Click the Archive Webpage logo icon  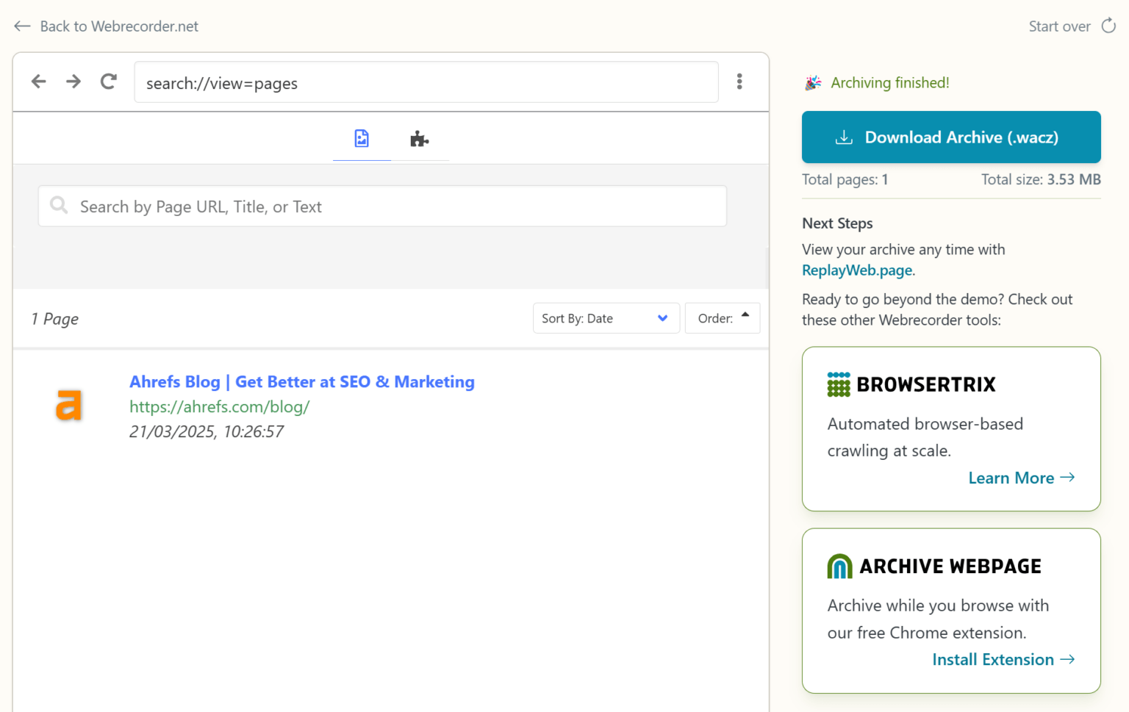point(839,566)
